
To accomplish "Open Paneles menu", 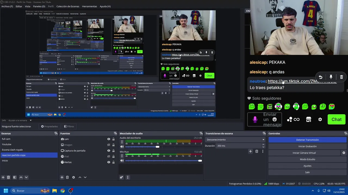I will pyautogui.click(x=39, y=6).
